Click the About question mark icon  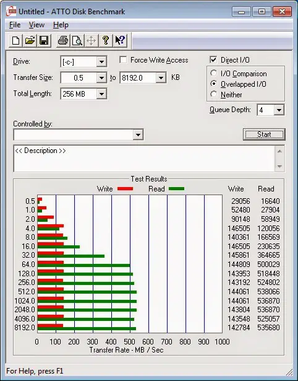(106, 40)
